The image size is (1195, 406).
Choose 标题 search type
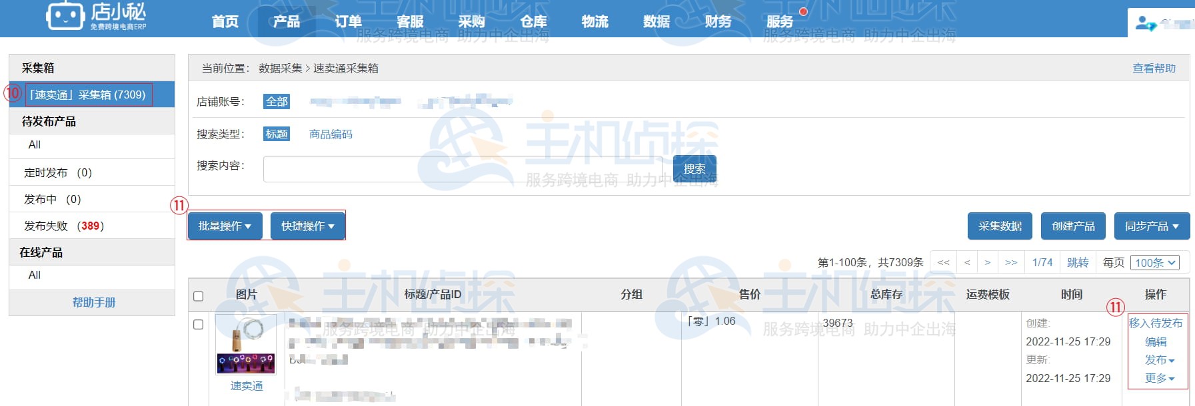277,134
